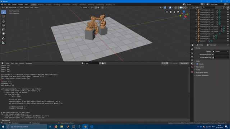Open the pivot point dropdown

[92, 8]
